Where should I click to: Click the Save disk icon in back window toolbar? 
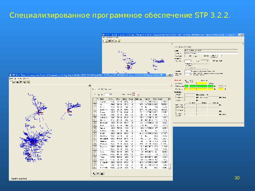[109, 41]
